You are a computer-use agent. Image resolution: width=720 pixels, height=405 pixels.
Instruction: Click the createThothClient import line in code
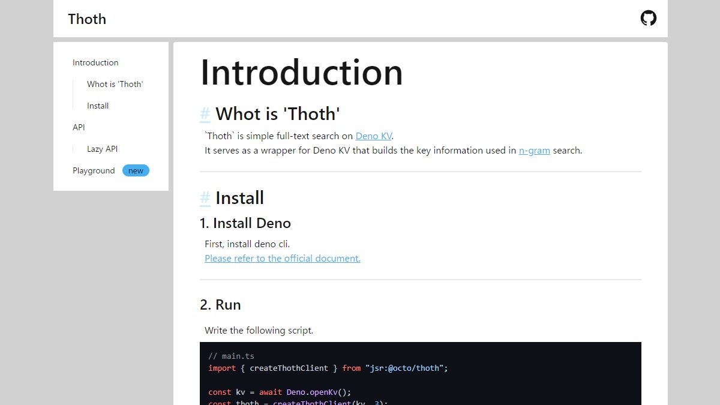(x=328, y=368)
